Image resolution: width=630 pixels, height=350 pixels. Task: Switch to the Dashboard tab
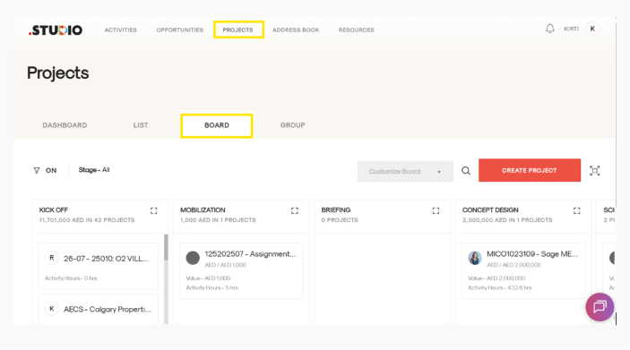click(x=65, y=125)
